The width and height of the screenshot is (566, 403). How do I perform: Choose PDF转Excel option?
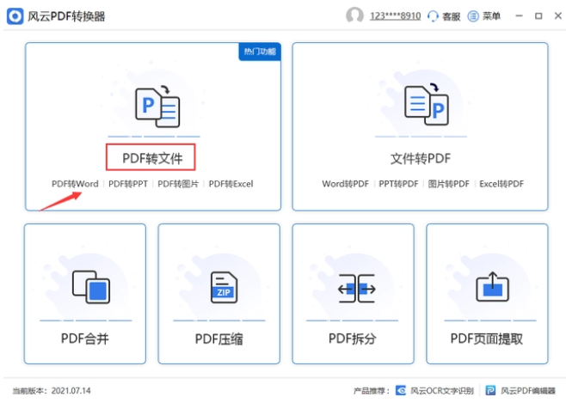click(x=231, y=184)
